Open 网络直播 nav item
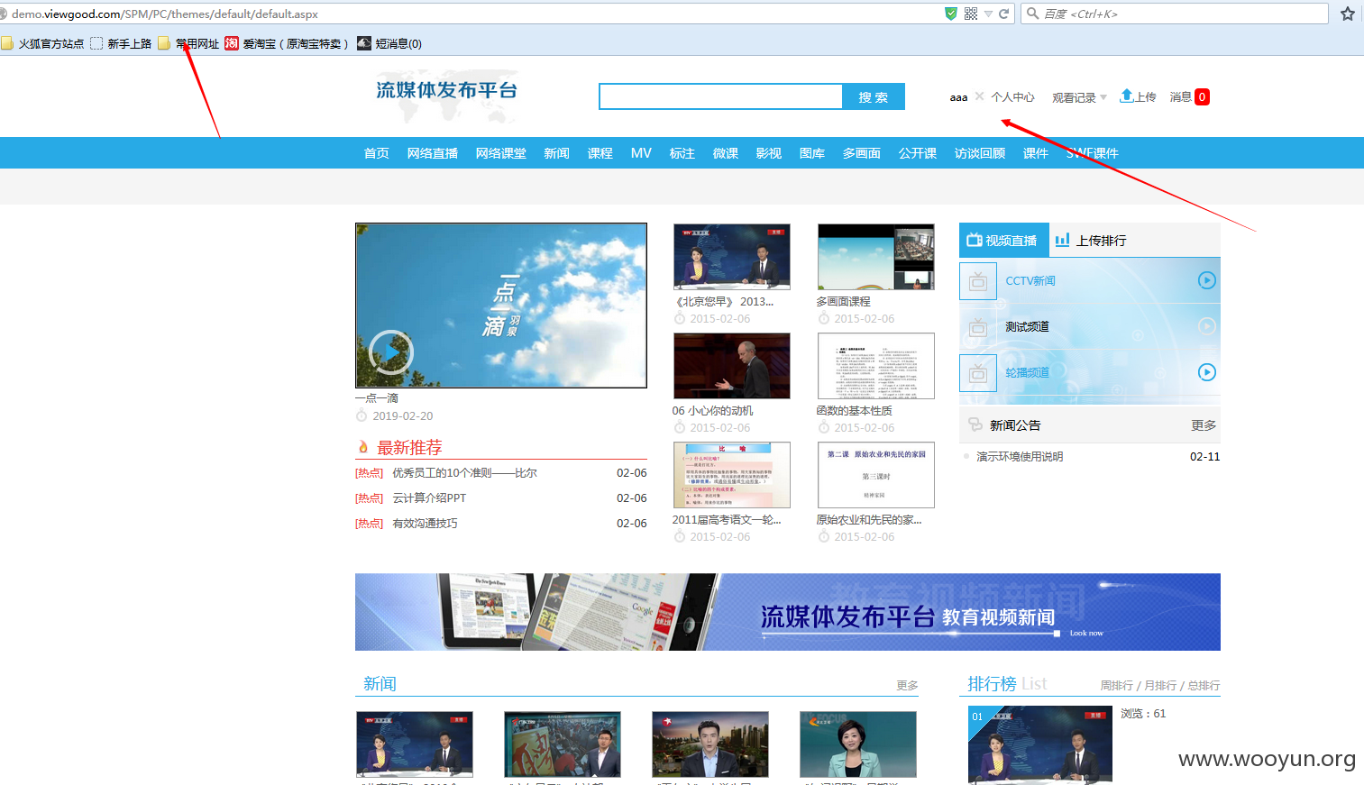 pyautogui.click(x=433, y=153)
